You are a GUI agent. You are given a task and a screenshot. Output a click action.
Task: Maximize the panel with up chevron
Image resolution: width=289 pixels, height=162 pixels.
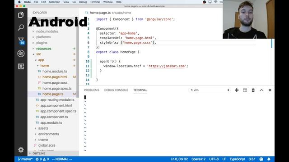click(x=261, y=90)
